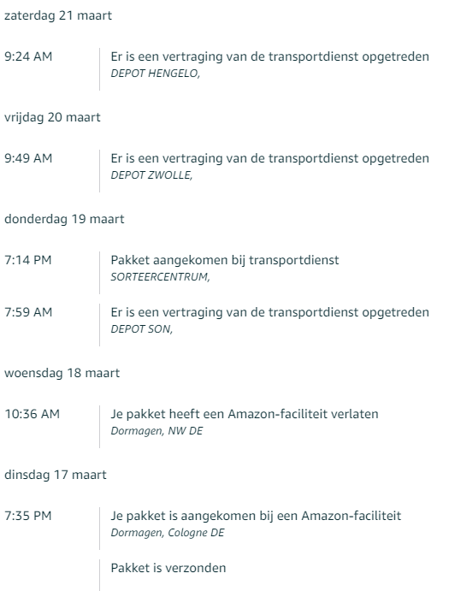The height and width of the screenshot is (591, 449).
Task: Click the DEPOT SON location text
Action: (x=142, y=329)
